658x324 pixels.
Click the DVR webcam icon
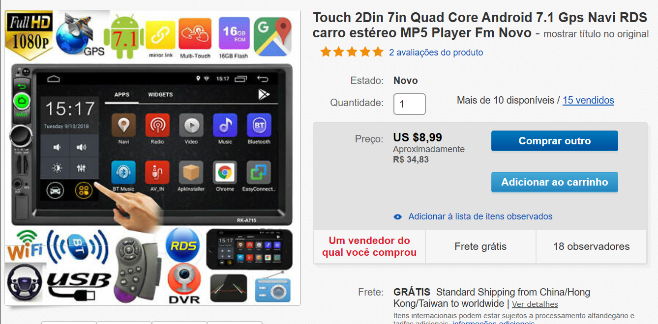(184, 284)
